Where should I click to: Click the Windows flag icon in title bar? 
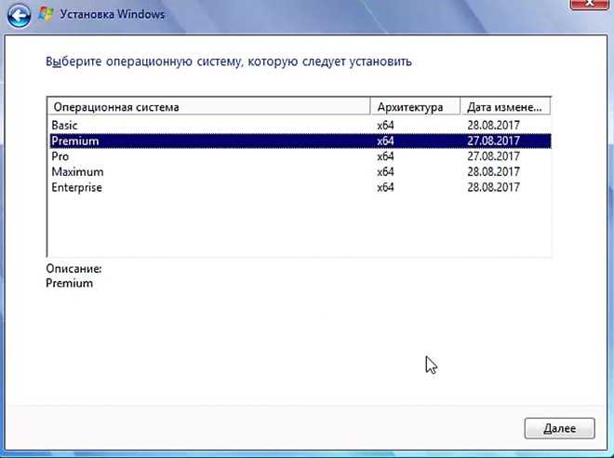tap(46, 14)
